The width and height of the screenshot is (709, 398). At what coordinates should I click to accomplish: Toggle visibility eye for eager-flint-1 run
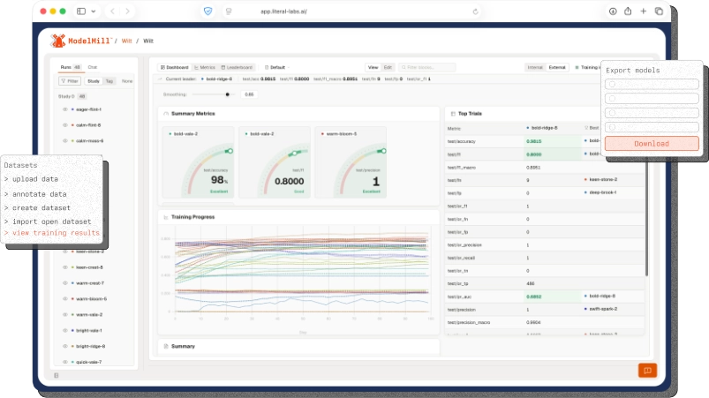[x=65, y=109]
